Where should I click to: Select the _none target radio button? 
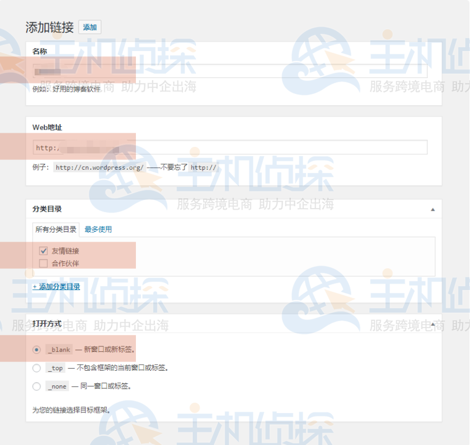point(37,386)
